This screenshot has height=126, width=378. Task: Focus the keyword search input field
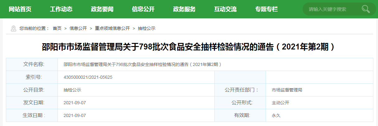[332, 9]
